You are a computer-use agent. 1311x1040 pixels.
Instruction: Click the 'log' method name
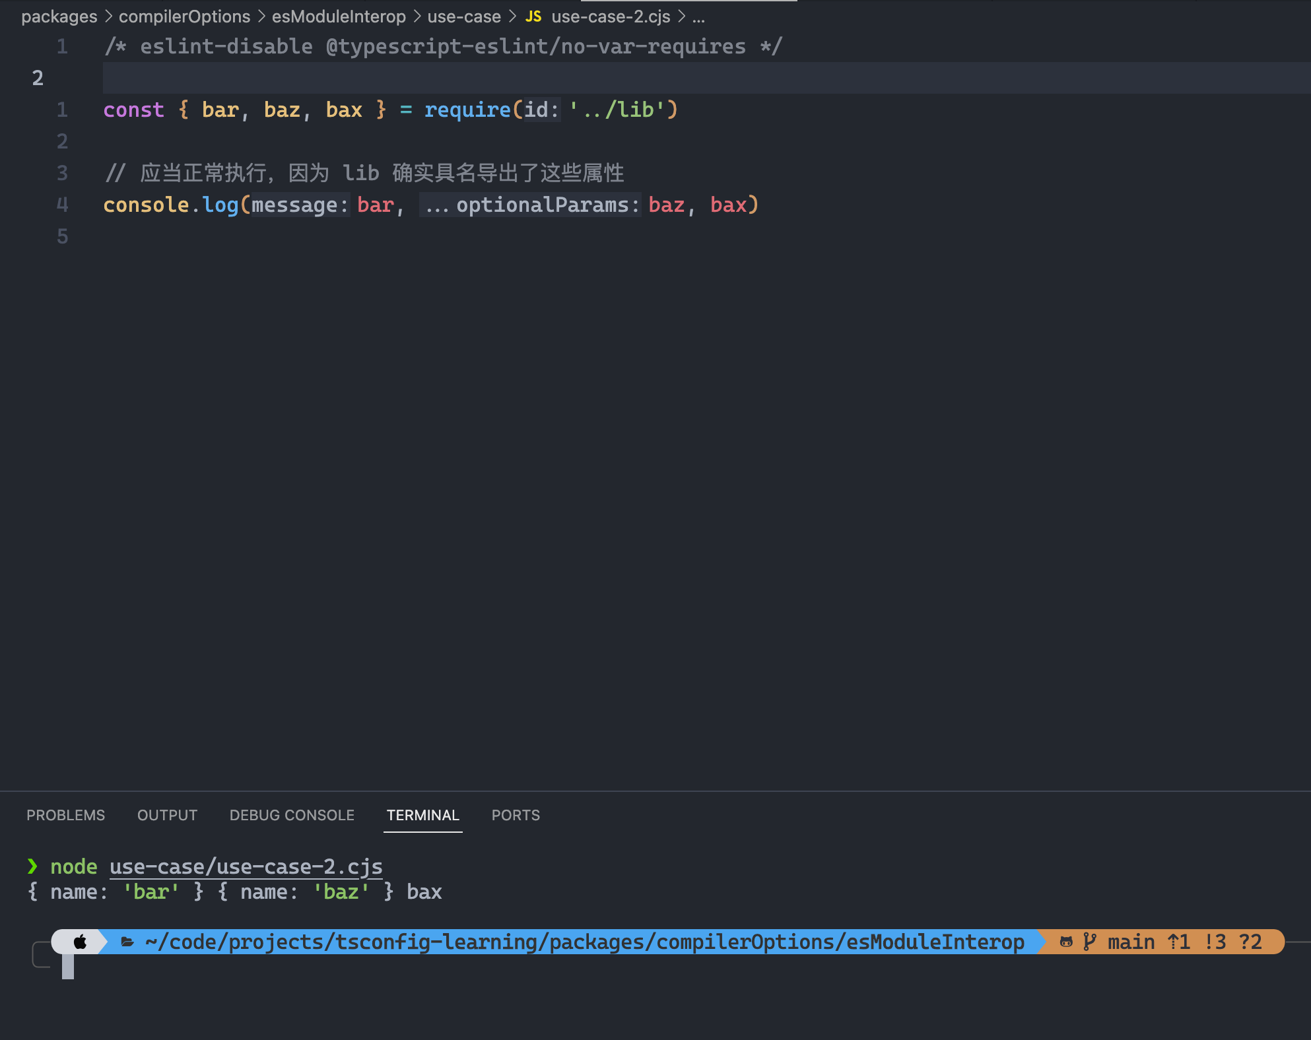220,205
